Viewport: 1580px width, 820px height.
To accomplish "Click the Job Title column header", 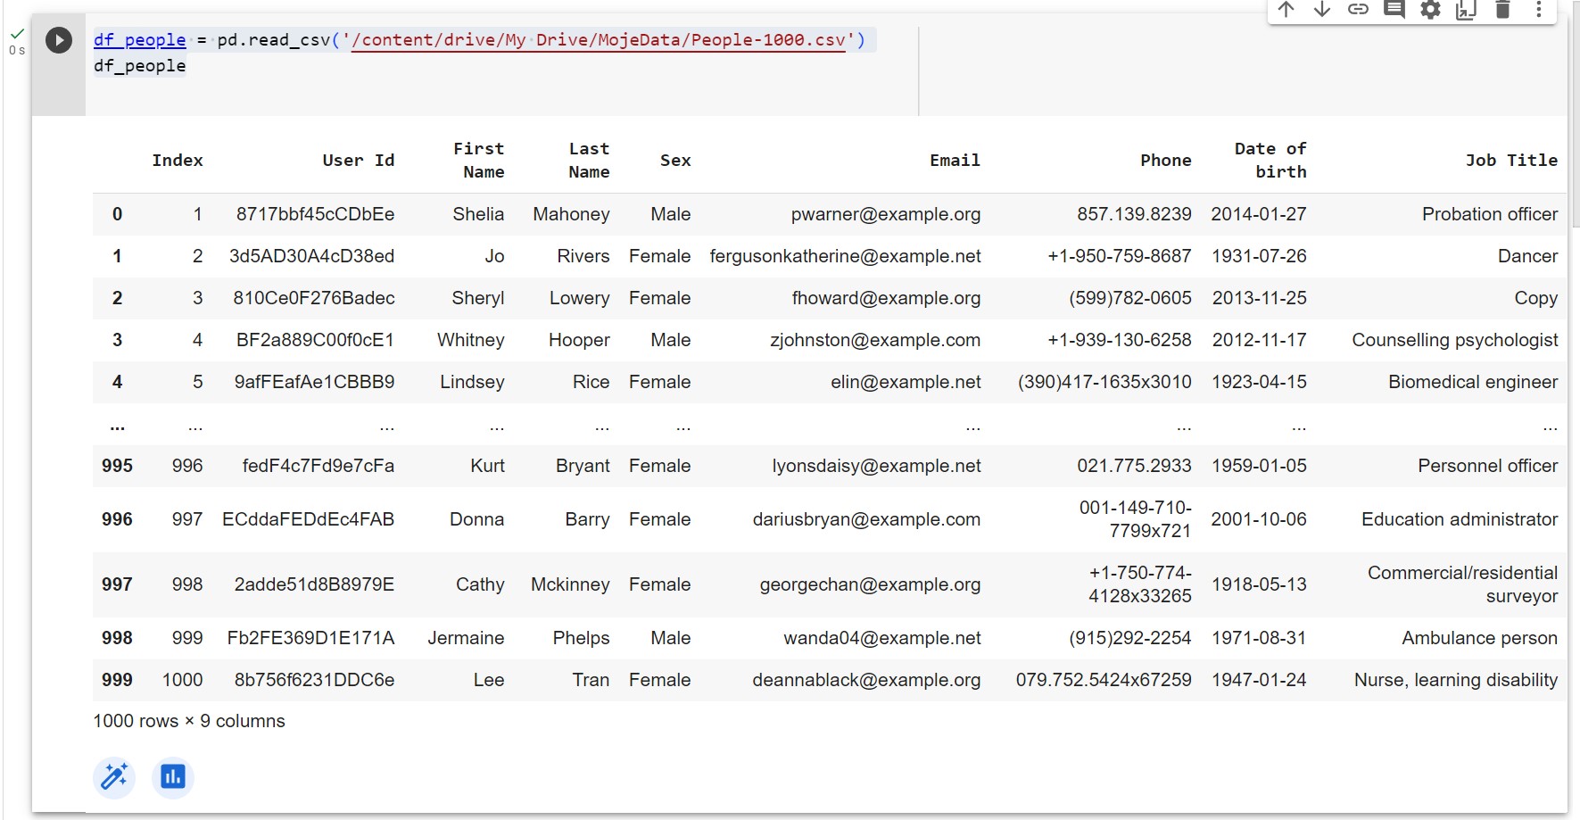I will click(x=1511, y=161).
